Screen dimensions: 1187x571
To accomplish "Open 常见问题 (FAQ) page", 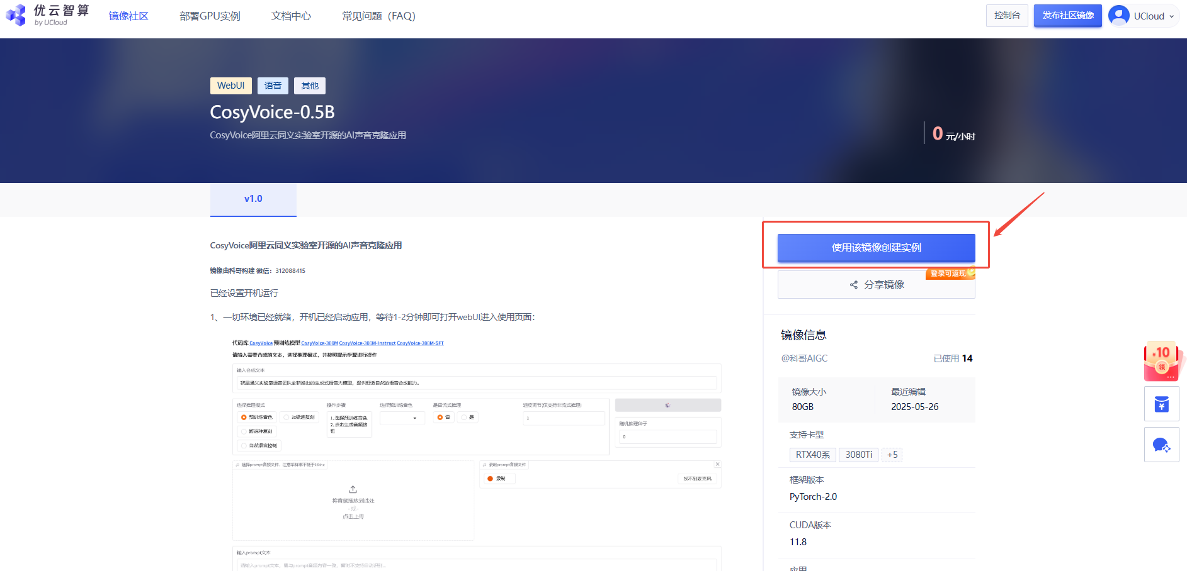I will (x=378, y=16).
